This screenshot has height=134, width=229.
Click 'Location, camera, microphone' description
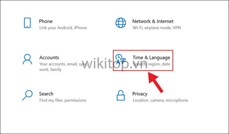point(160,100)
